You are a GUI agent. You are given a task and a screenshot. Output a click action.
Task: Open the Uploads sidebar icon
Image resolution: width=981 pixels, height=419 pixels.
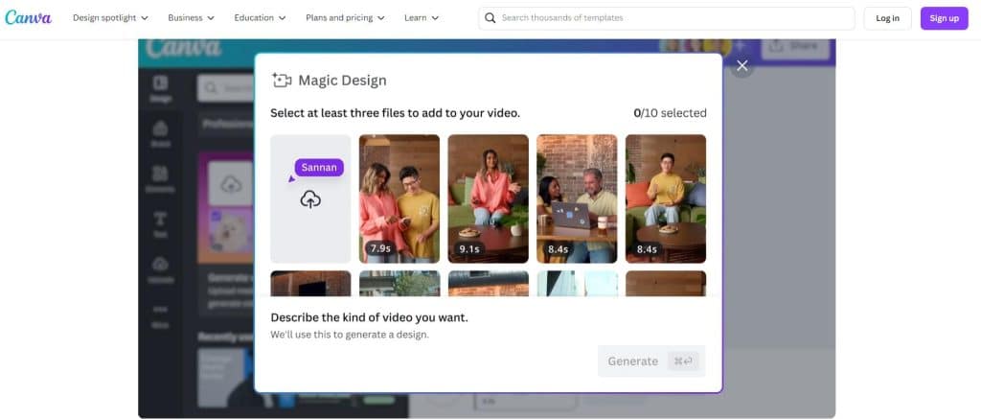160,268
